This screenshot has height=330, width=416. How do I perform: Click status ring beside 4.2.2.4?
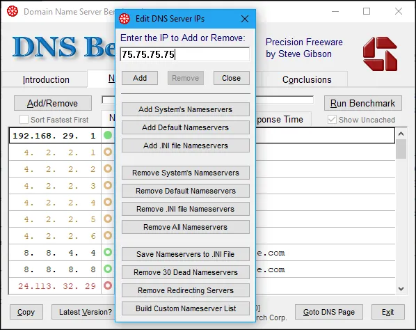108,202
